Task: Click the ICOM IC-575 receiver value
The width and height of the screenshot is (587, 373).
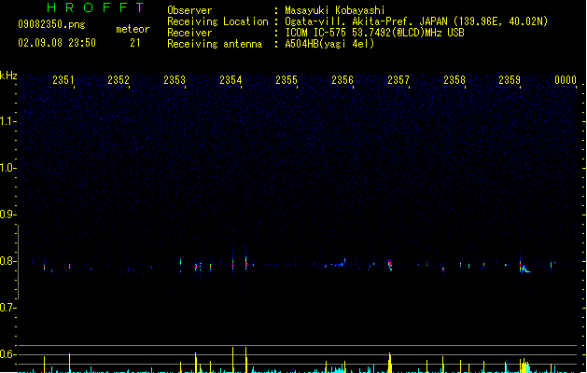Action: pyautogui.click(x=375, y=33)
